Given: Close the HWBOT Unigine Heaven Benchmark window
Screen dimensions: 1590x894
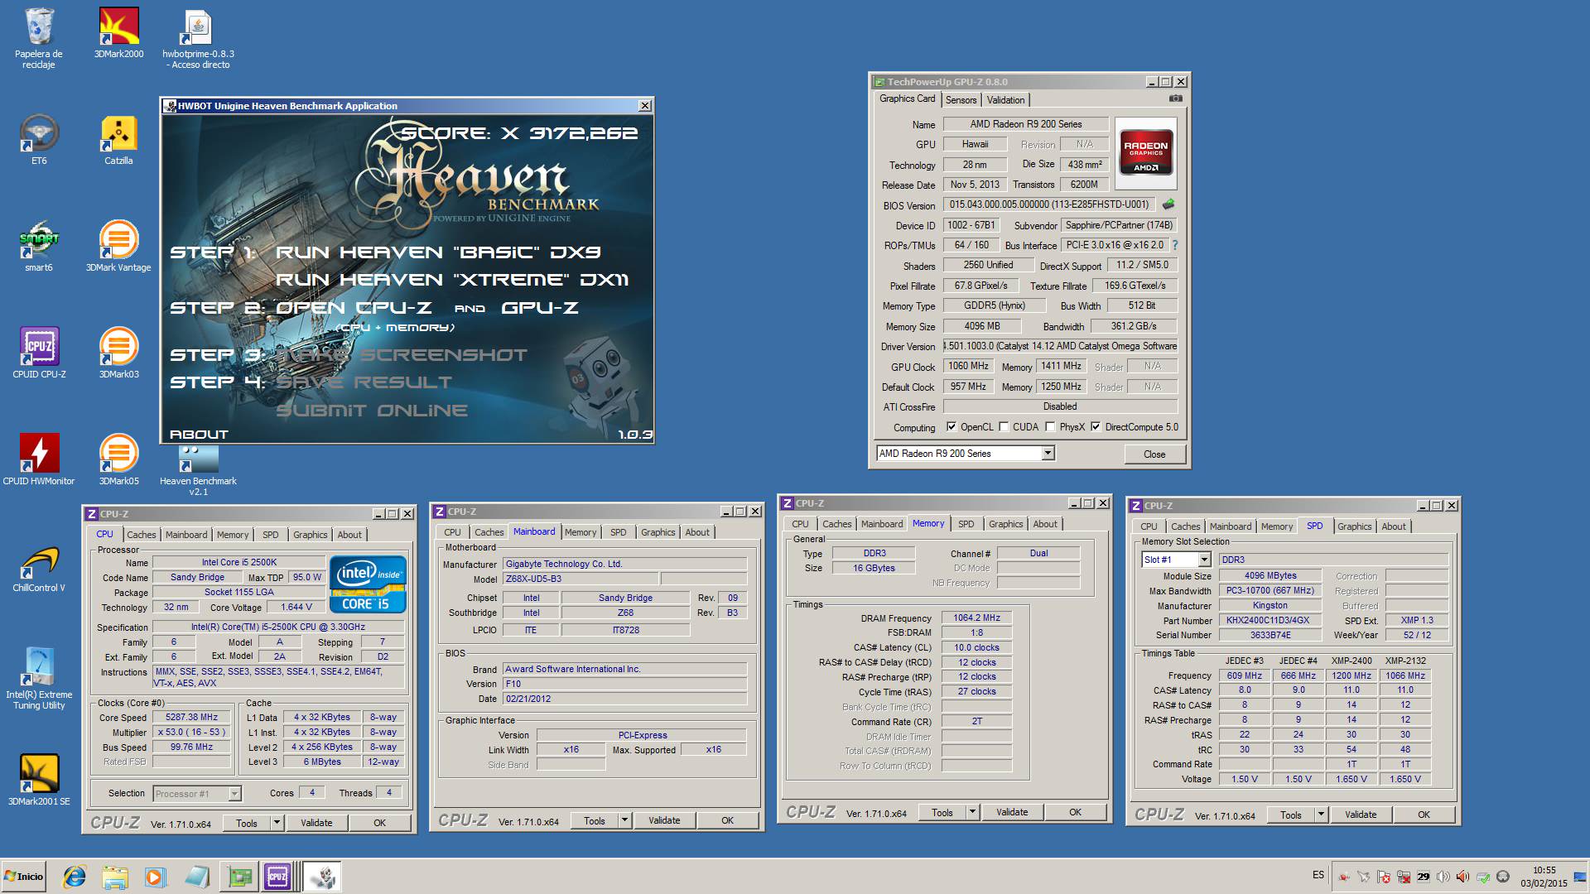Looking at the screenshot, I should click(645, 106).
